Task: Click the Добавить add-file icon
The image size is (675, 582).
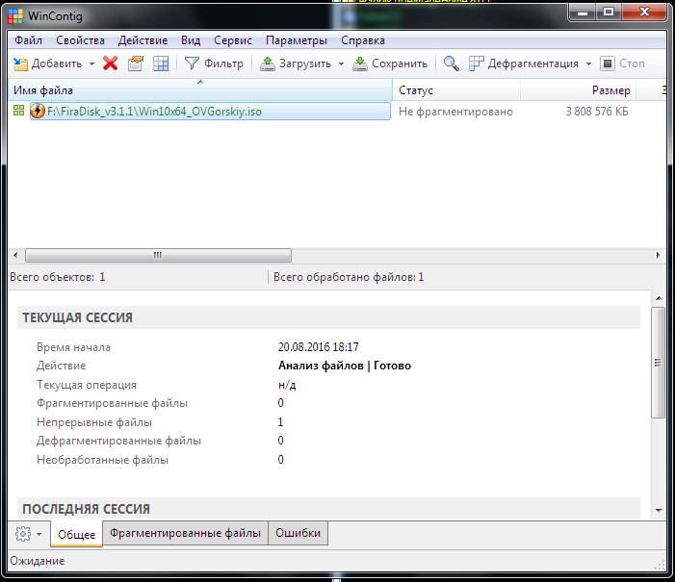Action: 20,63
